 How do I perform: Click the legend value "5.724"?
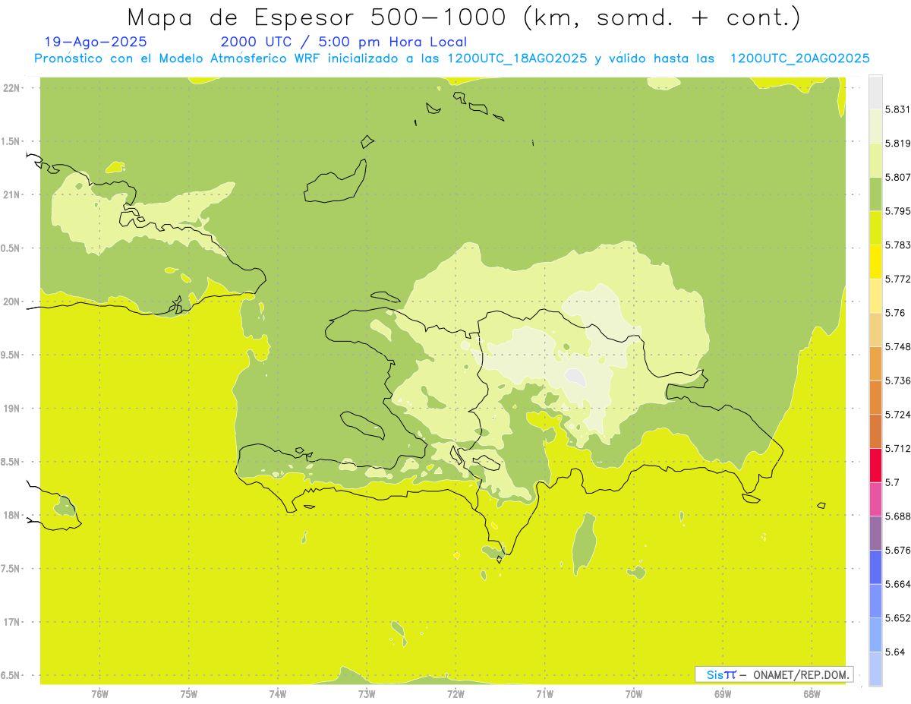897,415
